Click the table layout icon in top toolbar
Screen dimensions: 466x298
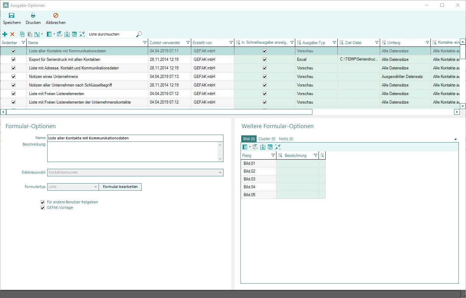coord(74,34)
